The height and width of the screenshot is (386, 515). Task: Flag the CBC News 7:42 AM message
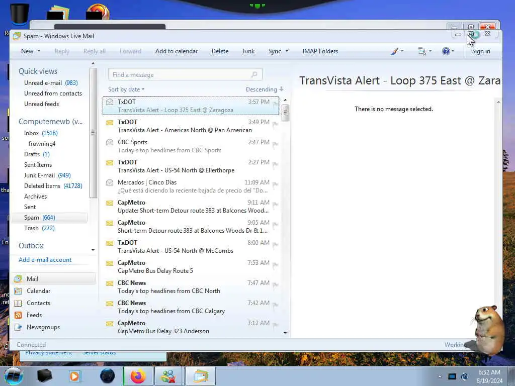coord(275,305)
